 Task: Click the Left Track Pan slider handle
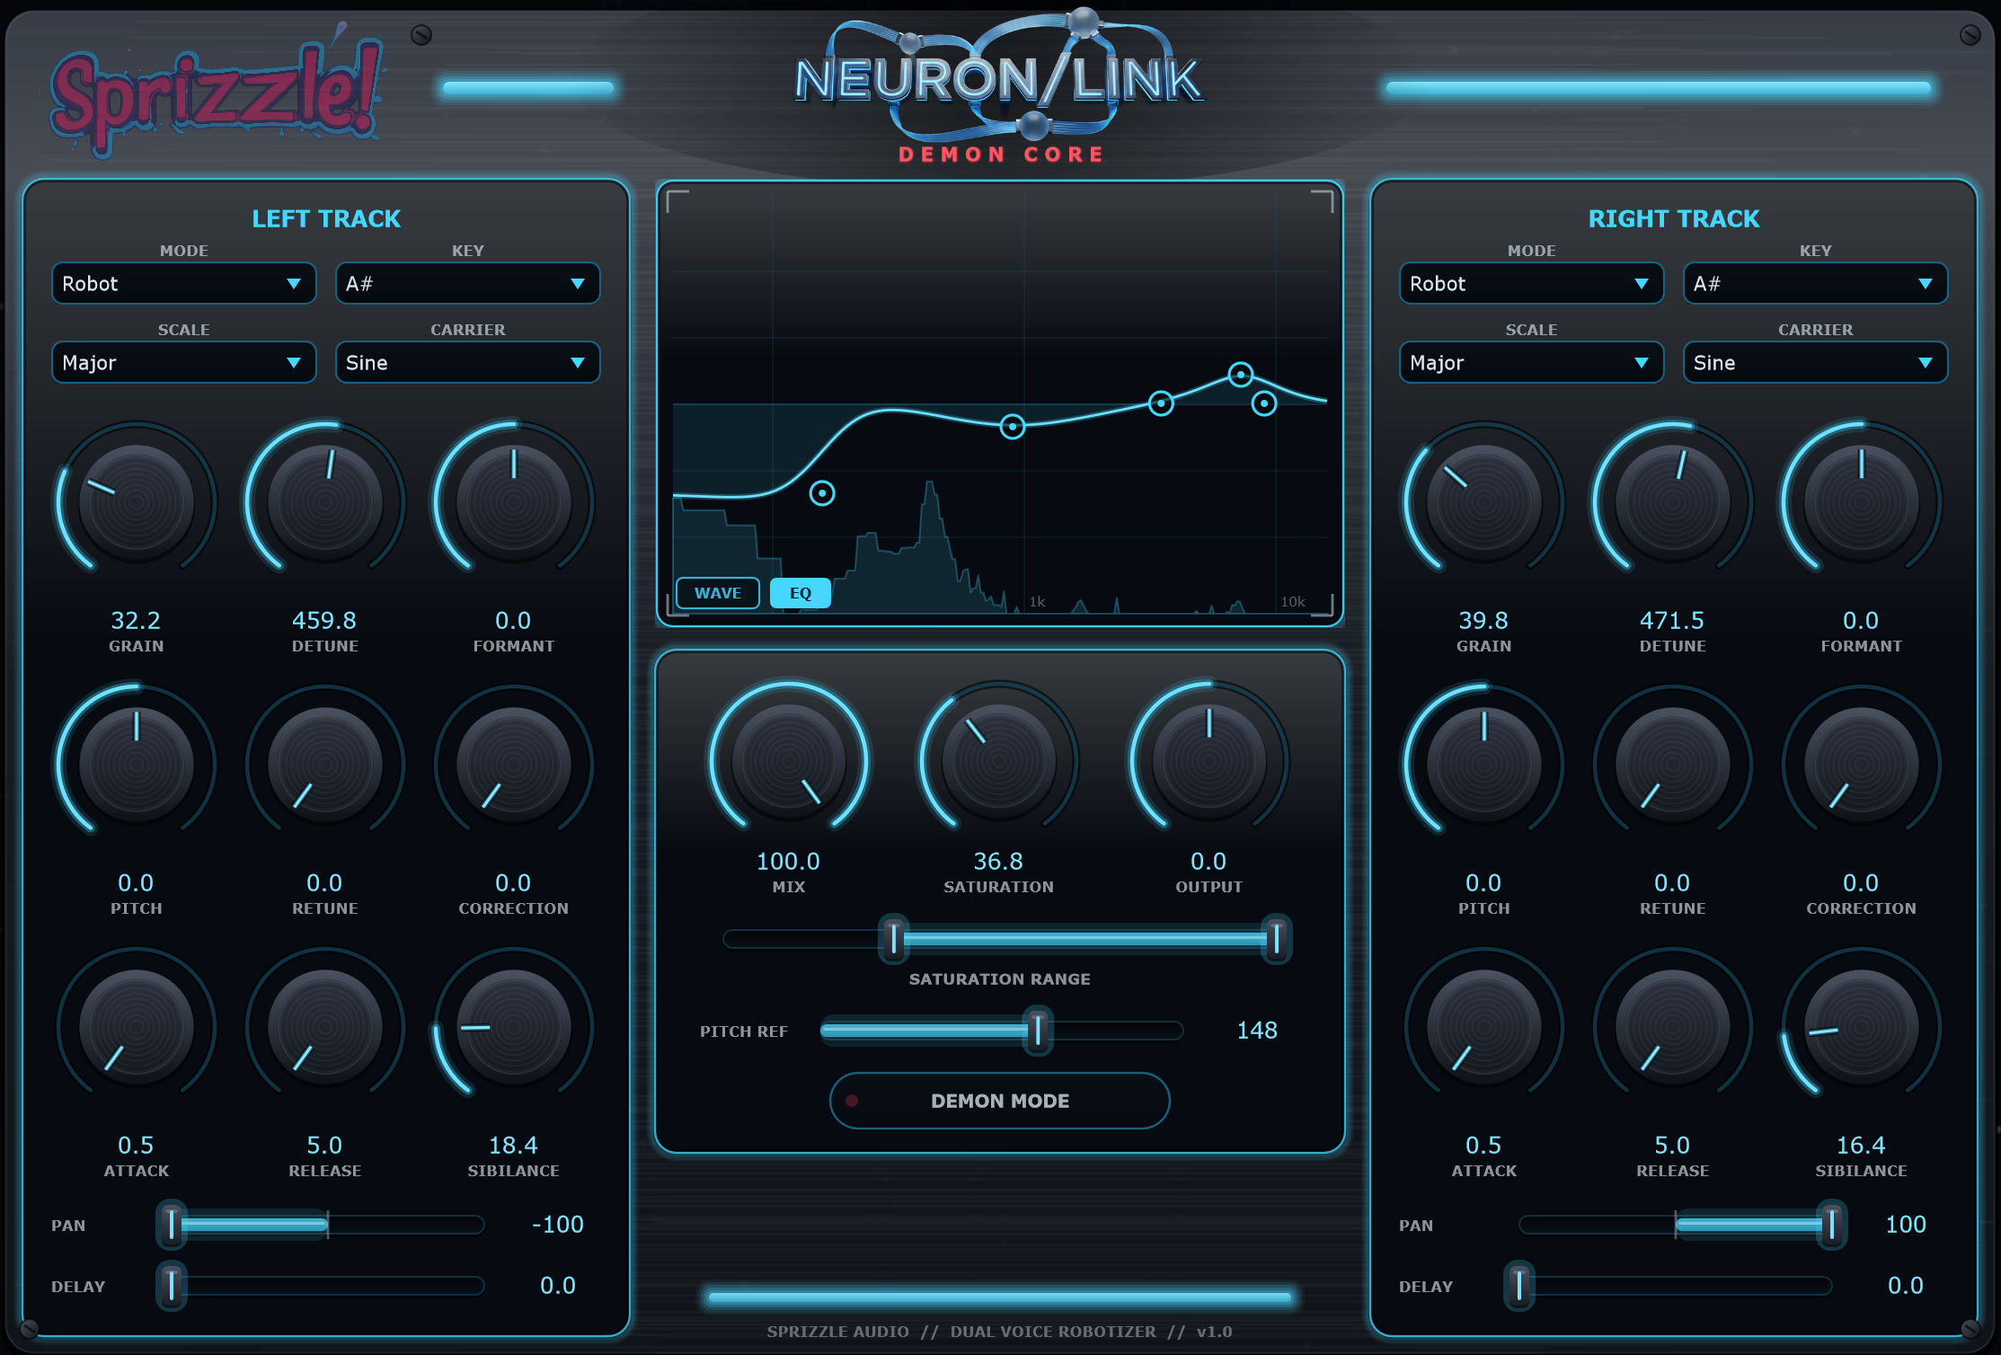click(172, 1225)
